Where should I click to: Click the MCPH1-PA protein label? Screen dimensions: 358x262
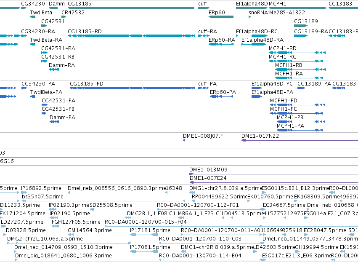click(290, 126)
